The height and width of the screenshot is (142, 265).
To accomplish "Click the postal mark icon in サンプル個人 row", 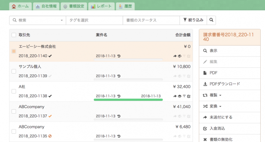I will (184, 76).
